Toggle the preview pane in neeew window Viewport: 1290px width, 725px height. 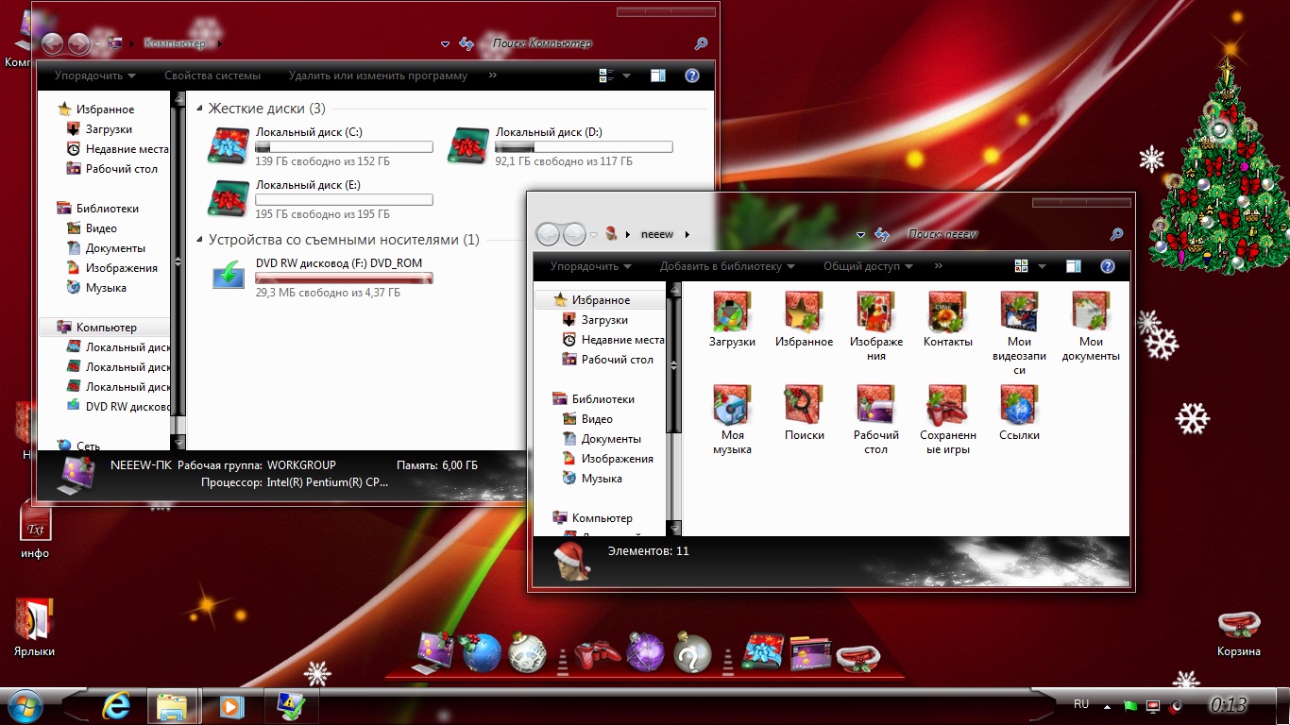tap(1074, 266)
